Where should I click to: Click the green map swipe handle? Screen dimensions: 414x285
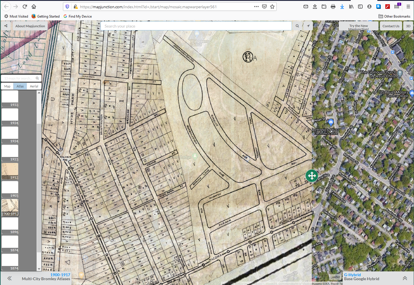coord(311,176)
